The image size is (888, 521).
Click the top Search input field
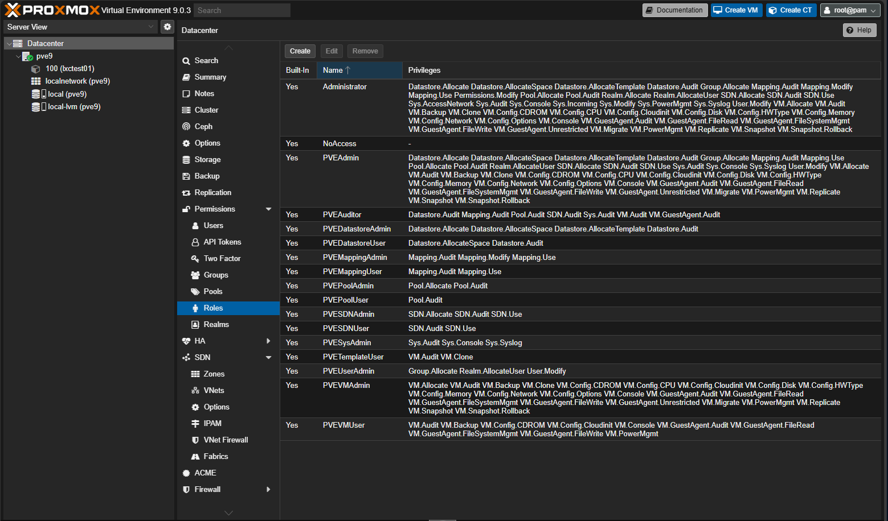242,10
